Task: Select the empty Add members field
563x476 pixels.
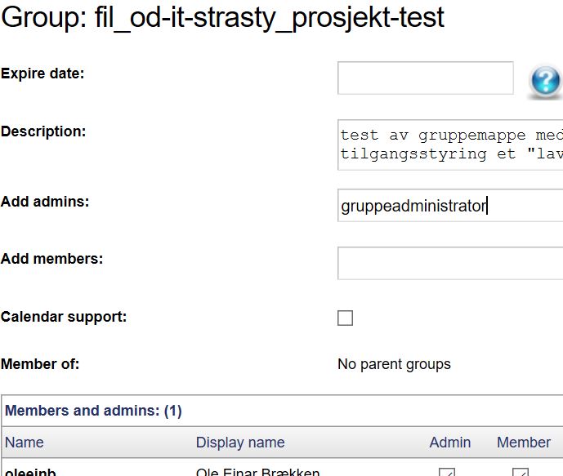Action: point(450,263)
